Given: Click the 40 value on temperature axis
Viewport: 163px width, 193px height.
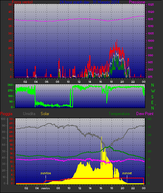Looking at the screenshot, I should click(x=149, y=119).
